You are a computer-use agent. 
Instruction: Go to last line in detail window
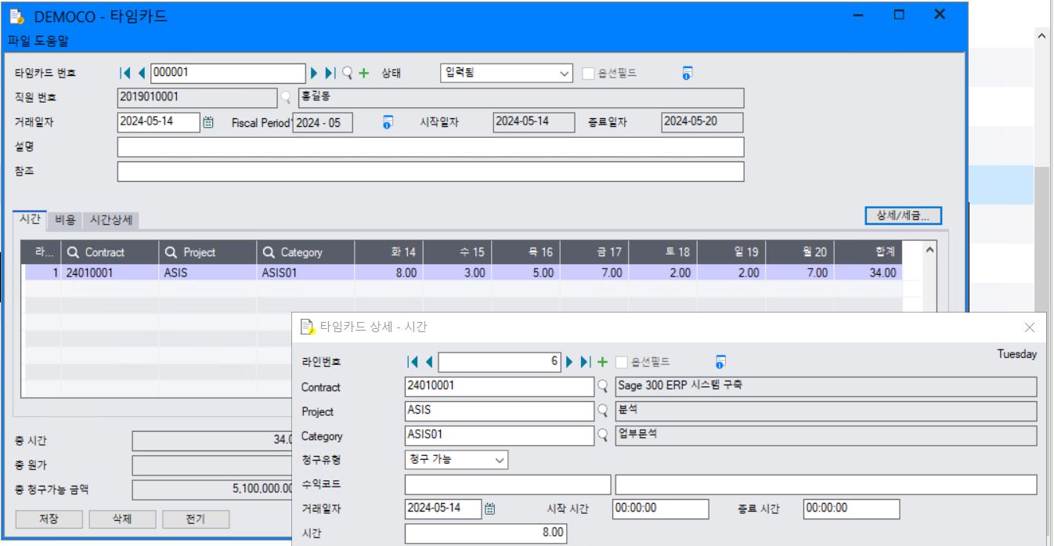point(585,362)
